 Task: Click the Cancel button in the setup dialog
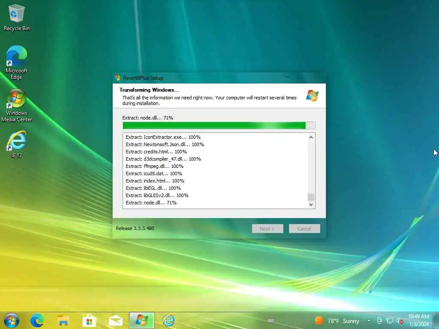304,229
